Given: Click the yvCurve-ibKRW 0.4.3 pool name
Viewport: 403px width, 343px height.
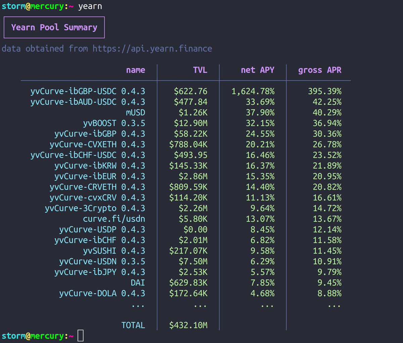Looking at the screenshot, I should [100, 166].
